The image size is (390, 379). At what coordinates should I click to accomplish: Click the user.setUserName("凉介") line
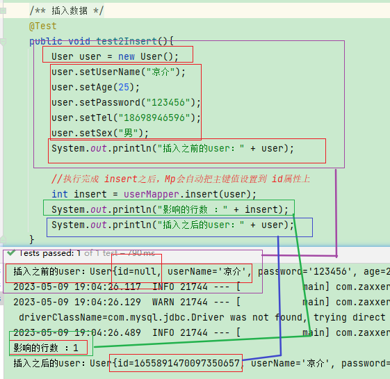point(118,72)
